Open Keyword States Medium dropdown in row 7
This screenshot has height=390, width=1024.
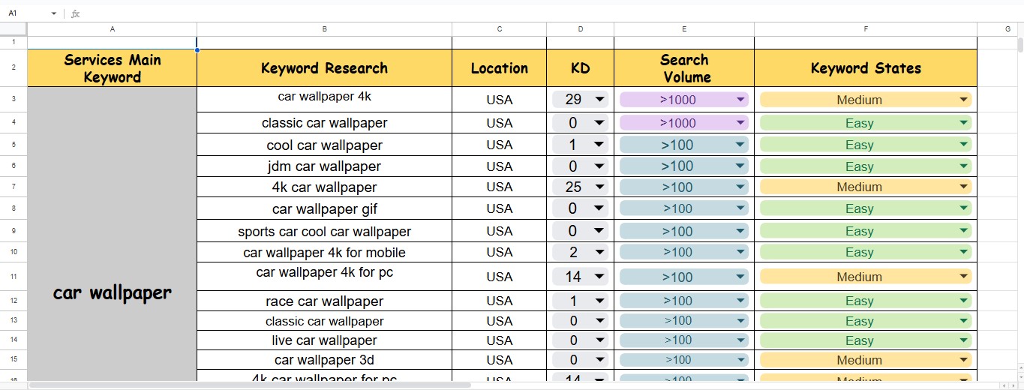tap(963, 187)
